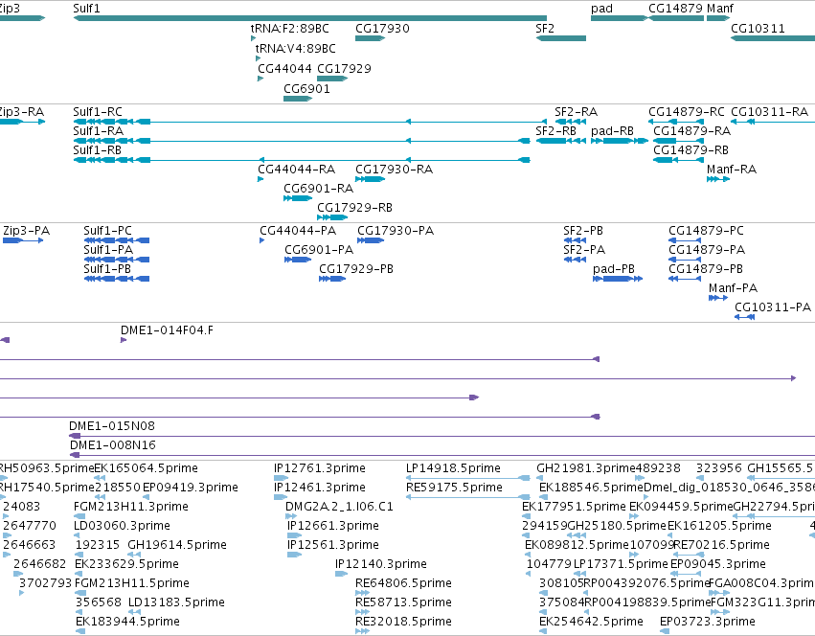
Task: Click the CG6901 gene label
Action: tap(306, 89)
